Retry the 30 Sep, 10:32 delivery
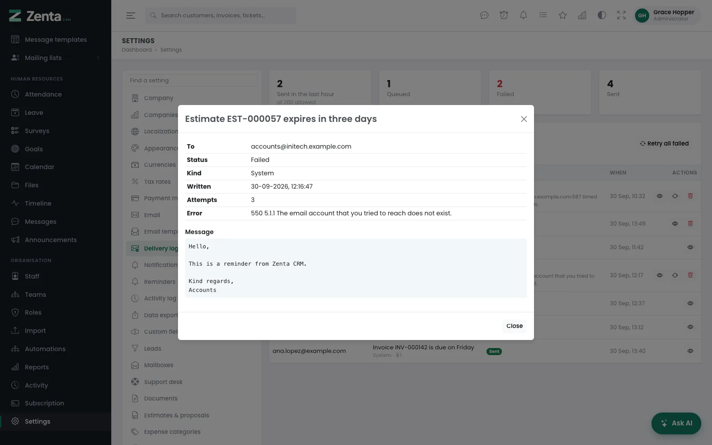The image size is (712, 445). coord(675,196)
